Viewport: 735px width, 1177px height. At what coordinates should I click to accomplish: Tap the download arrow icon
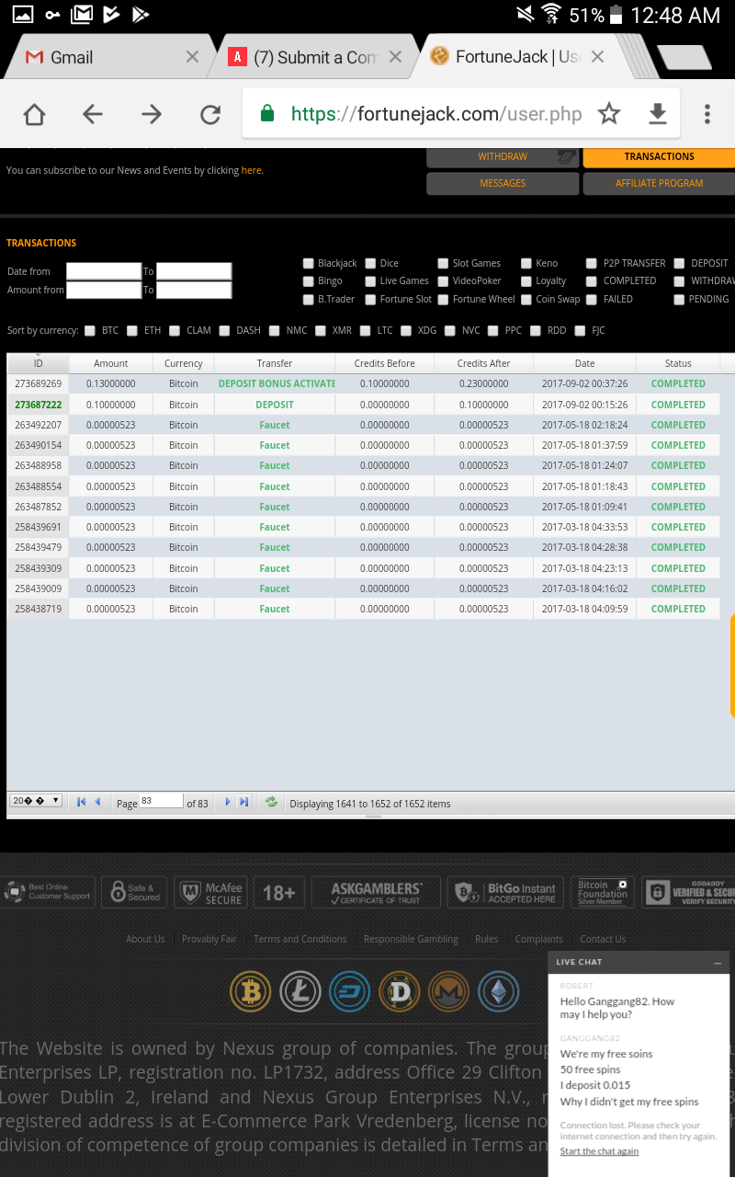click(657, 114)
